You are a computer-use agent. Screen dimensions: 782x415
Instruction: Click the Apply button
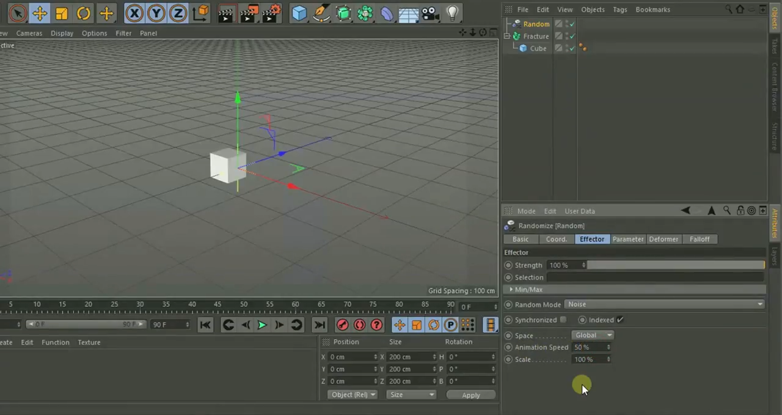[x=470, y=395]
